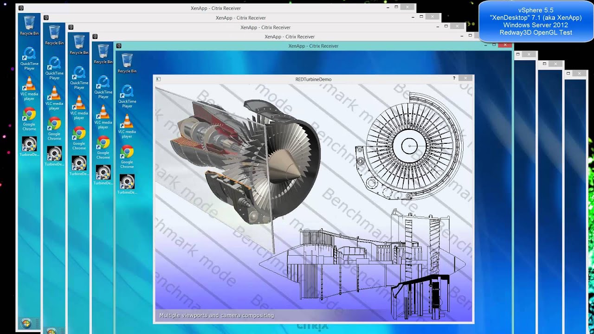Image resolution: width=594 pixels, height=334 pixels.
Task: Select QuickTime Player in the second-rearmost XenApp window
Action: 54,68
